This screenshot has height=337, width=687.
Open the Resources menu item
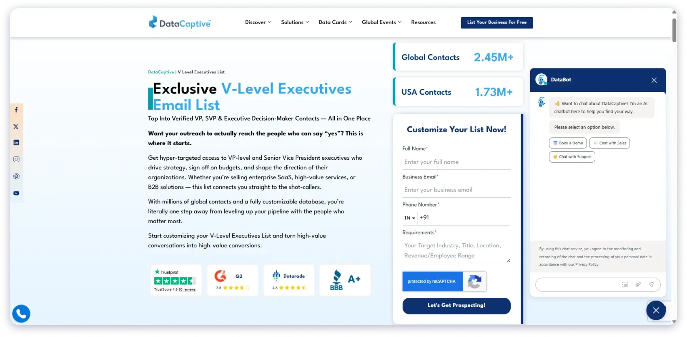[x=423, y=23]
